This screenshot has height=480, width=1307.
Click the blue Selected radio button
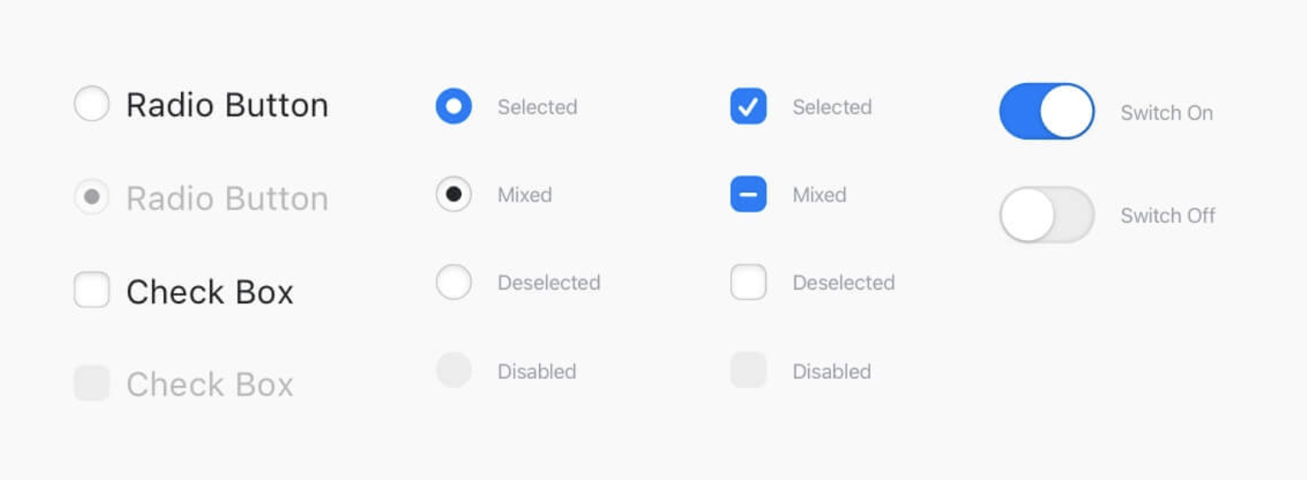pyautogui.click(x=454, y=107)
